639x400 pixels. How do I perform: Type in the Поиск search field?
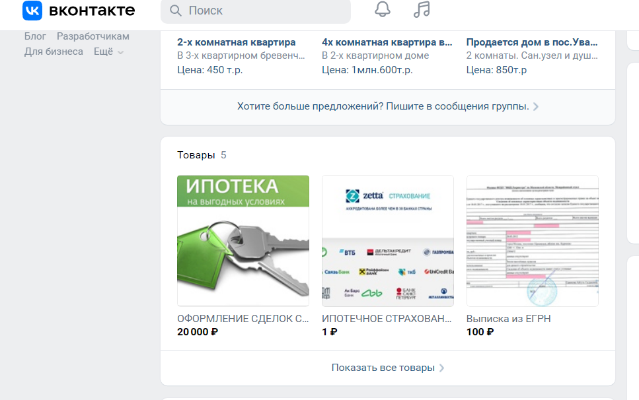tap(264, 11)
